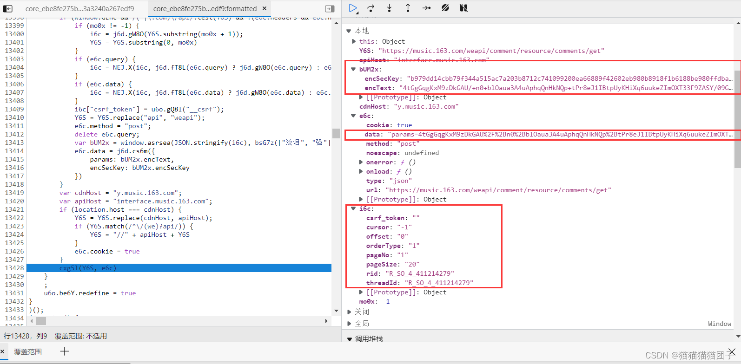Select the Y6S url value row
Image resolution: width=741 pixels, height=364 pixels.
(x=482, y=51)
